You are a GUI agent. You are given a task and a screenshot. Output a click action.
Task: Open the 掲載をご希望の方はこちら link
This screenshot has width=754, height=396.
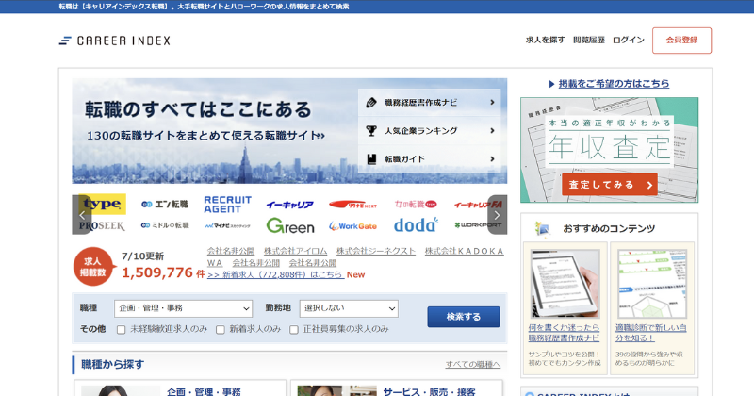[614, 84]
